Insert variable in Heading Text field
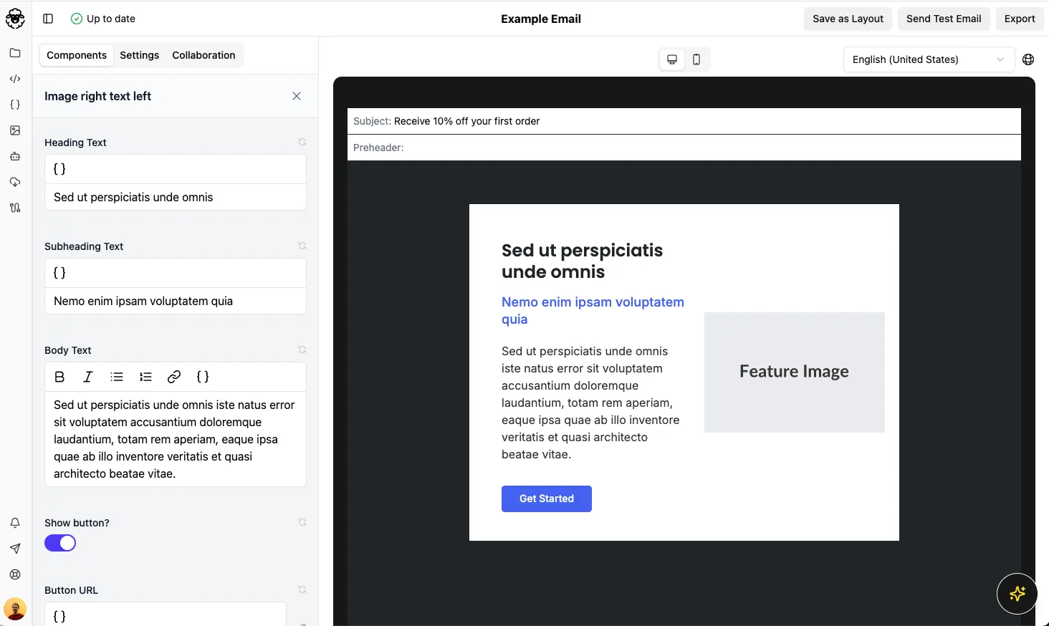The width and height of the screenshot is (1049, 626). [59, 169]
